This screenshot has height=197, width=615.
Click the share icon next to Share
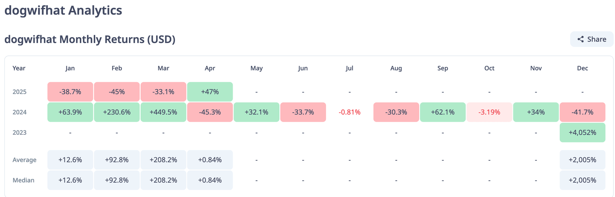581,39
